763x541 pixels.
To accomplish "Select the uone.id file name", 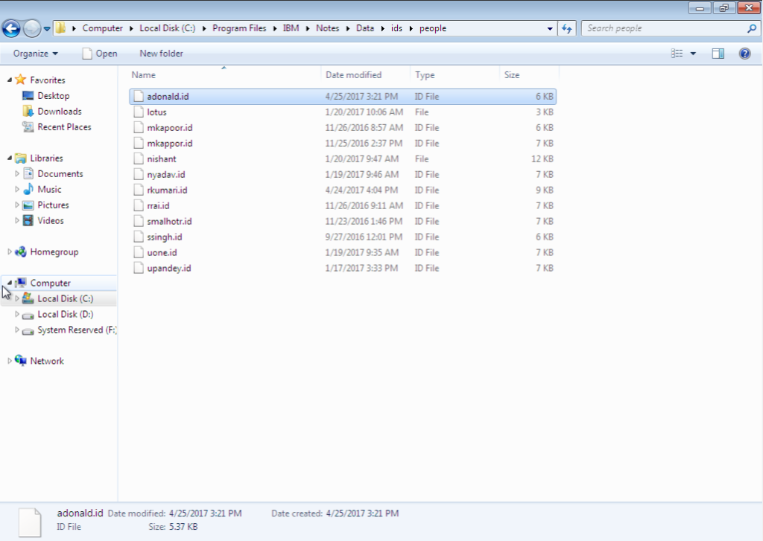I will (x=162, y=252).
